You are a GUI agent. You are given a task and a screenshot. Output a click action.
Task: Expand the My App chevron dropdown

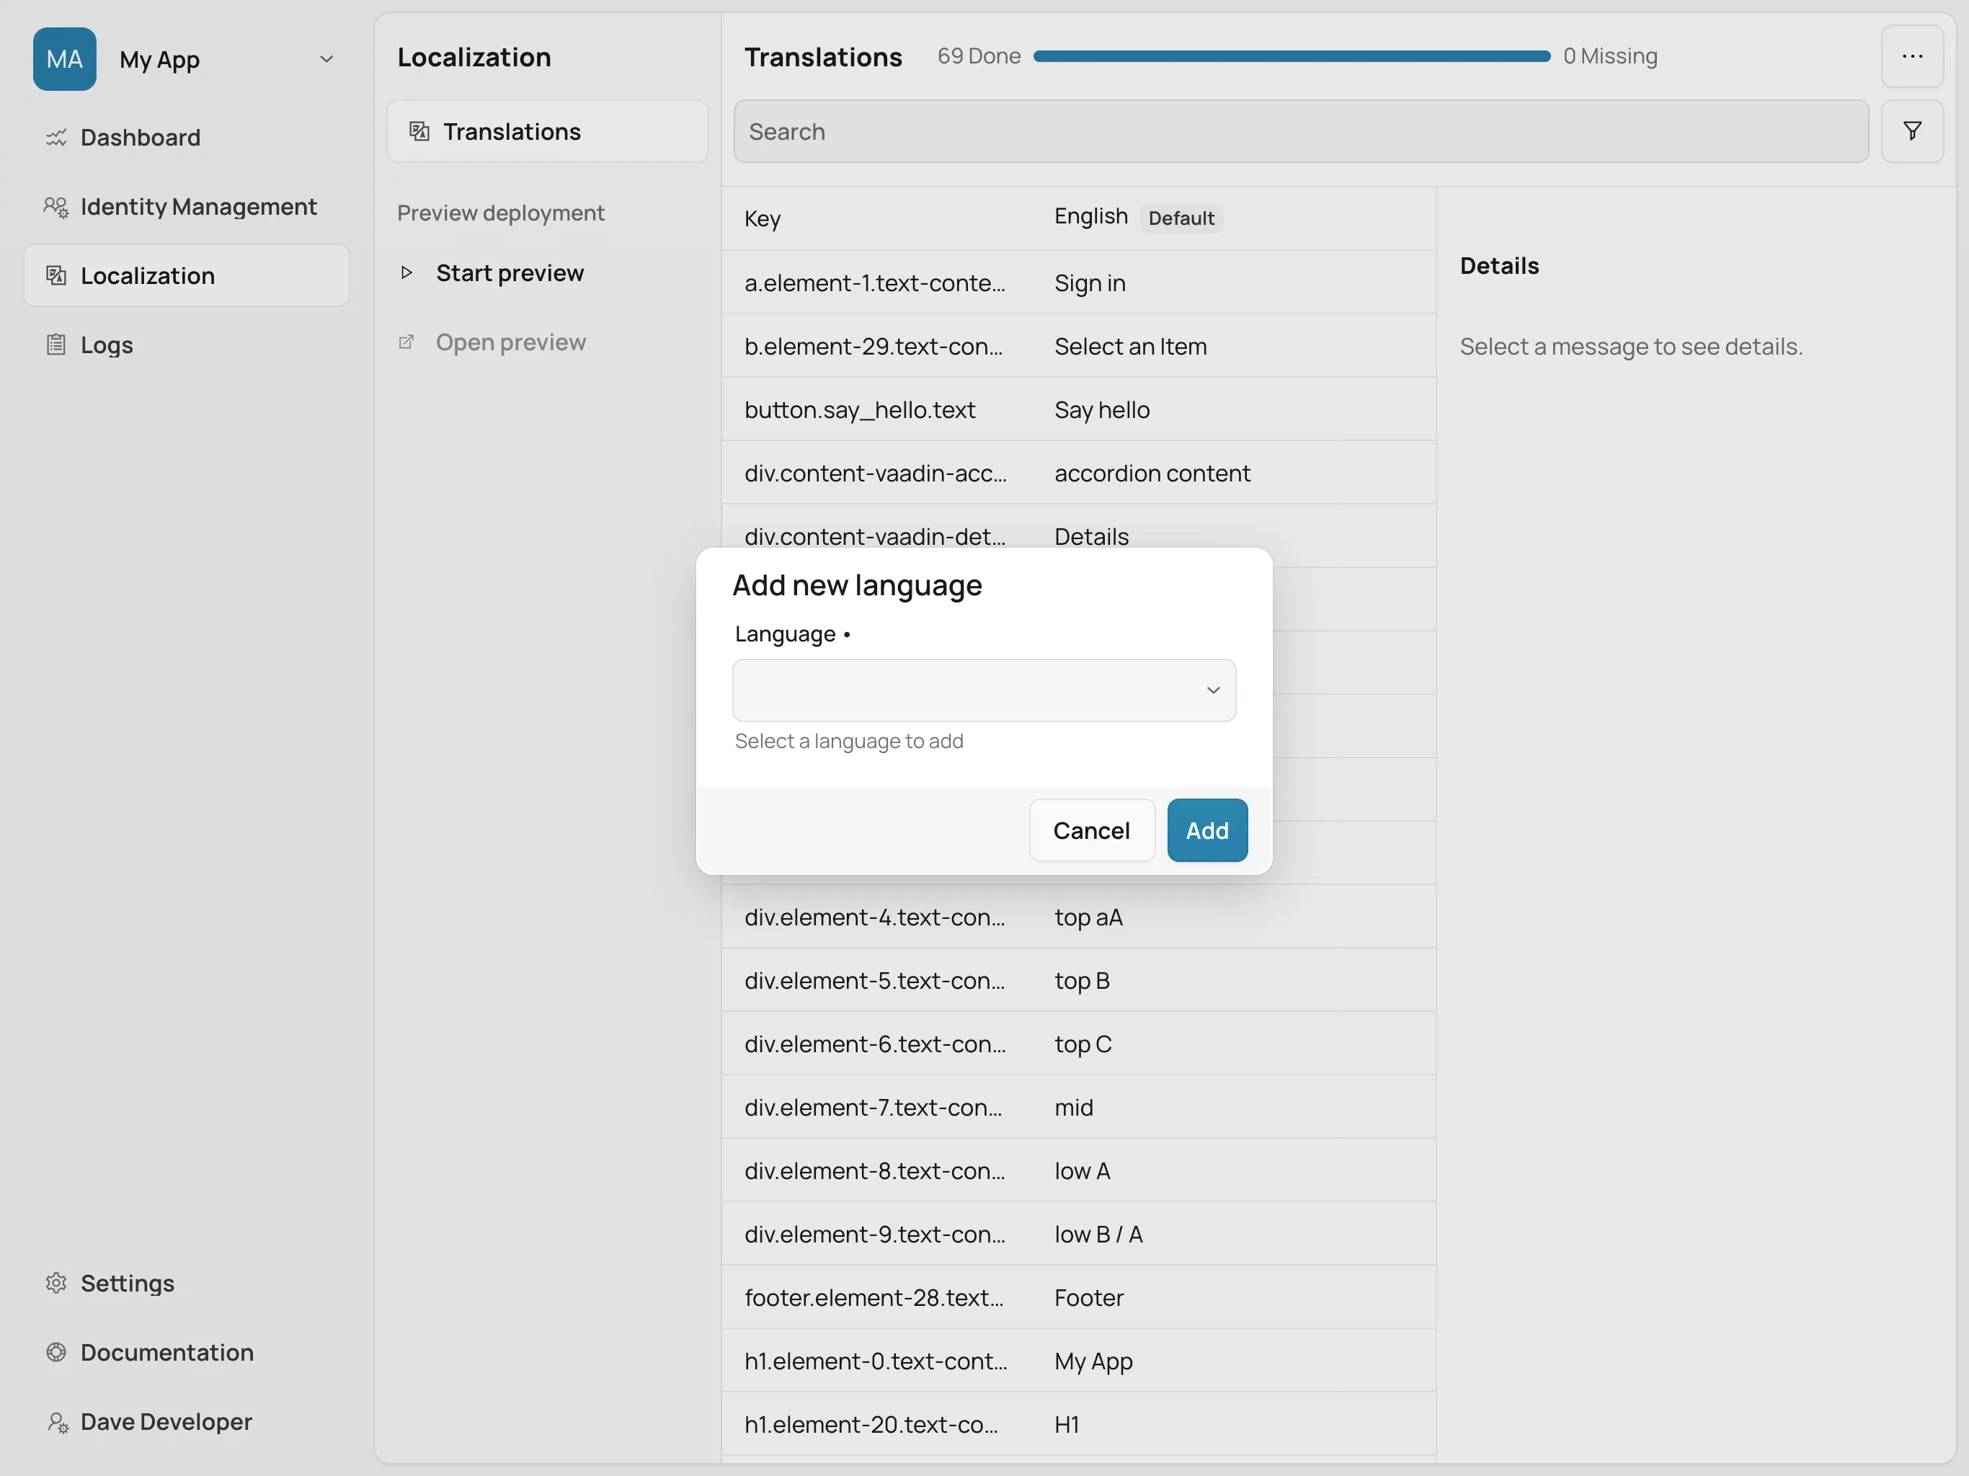click(x=326, y=59)
